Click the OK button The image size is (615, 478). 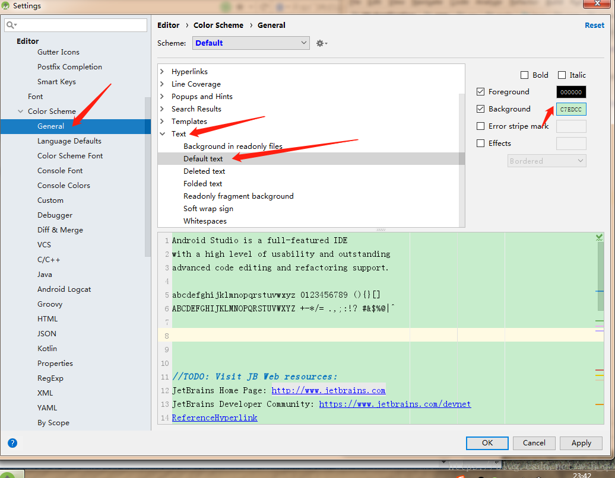[x=487, y=443]
